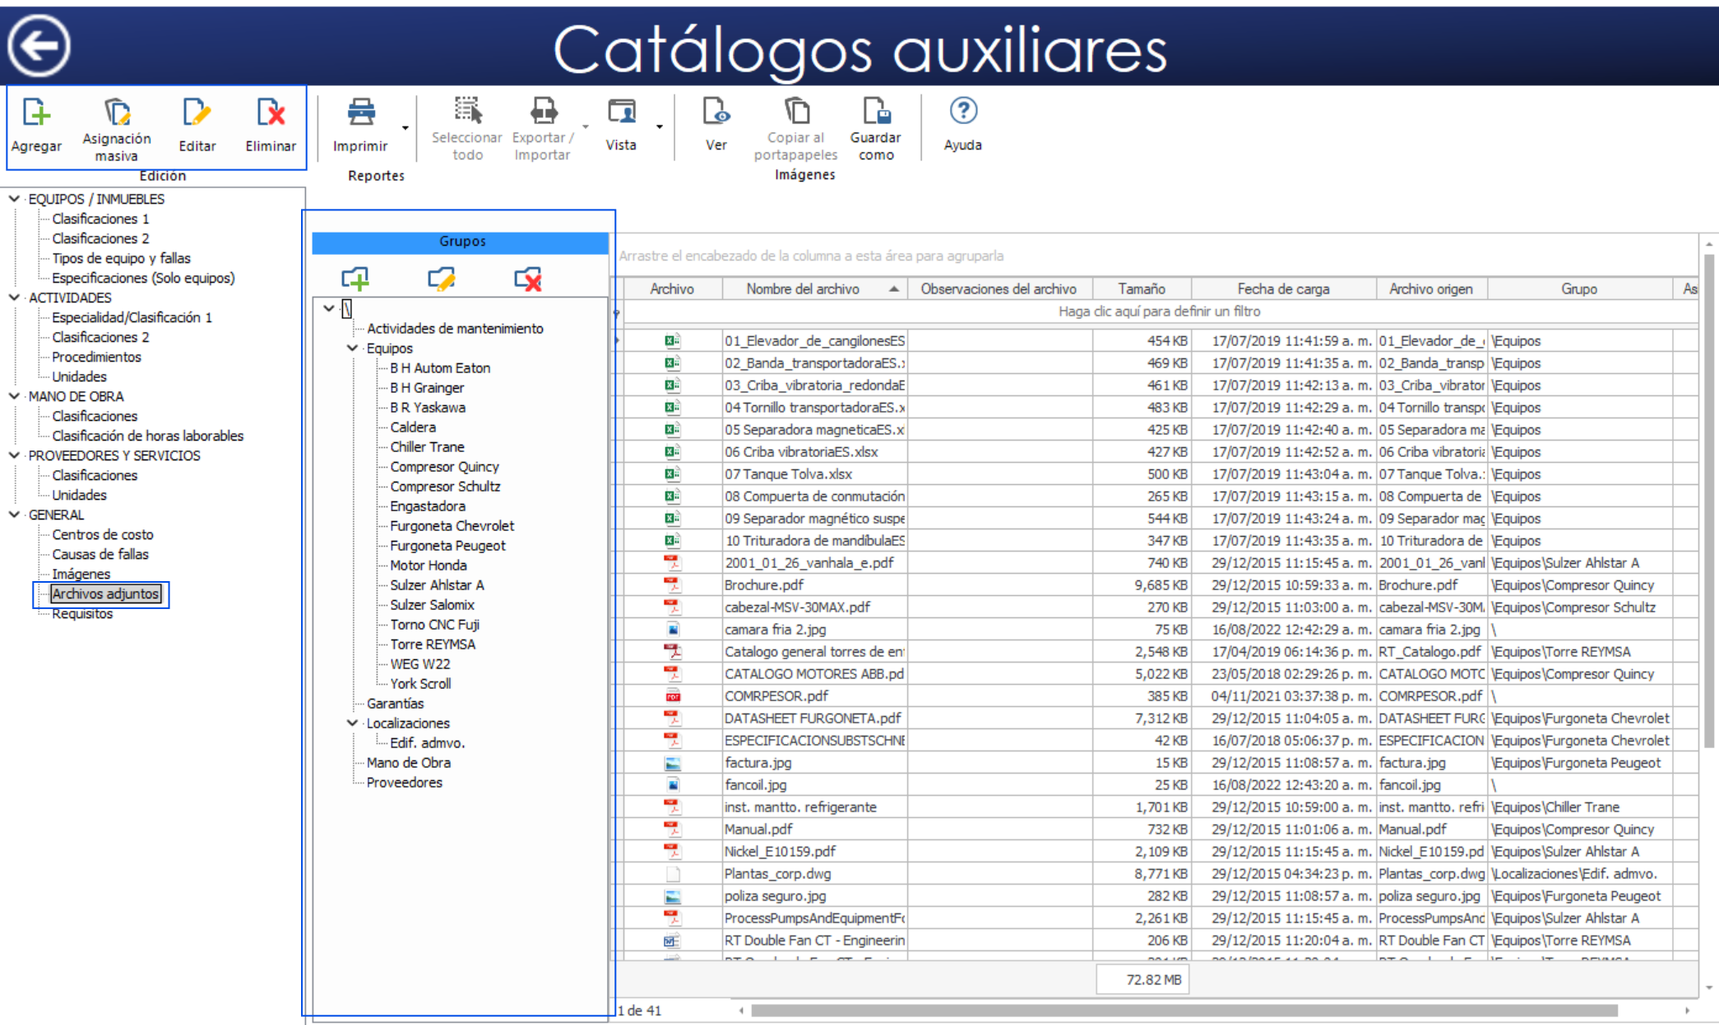
Task: Click picture icon of poliza seguro.jpg row
Action: pos(672,896)
